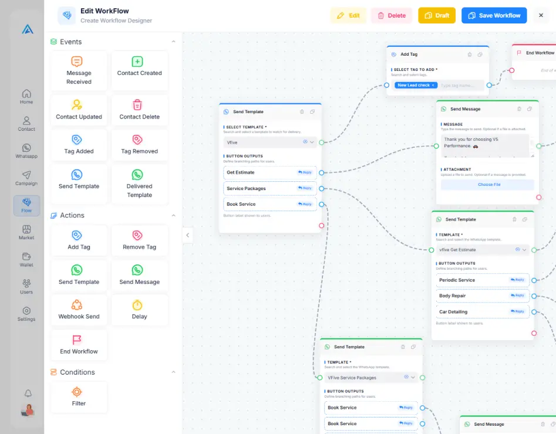
Task: Click the Service Packages button output
Action: (x=269, y=188)
